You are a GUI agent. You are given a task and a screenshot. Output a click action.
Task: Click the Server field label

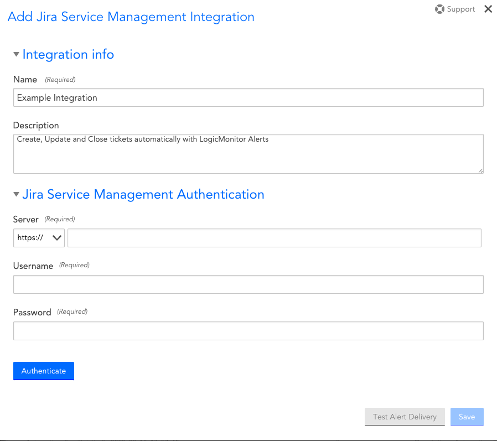[25, 219]
